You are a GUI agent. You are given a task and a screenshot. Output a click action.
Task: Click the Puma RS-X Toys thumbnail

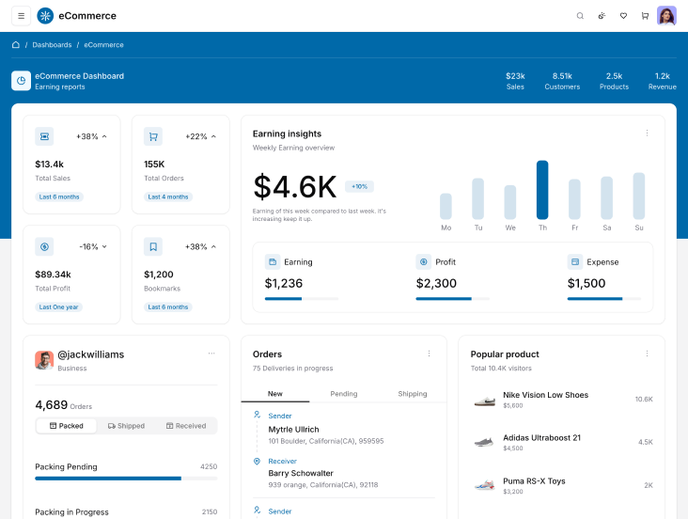484,486
